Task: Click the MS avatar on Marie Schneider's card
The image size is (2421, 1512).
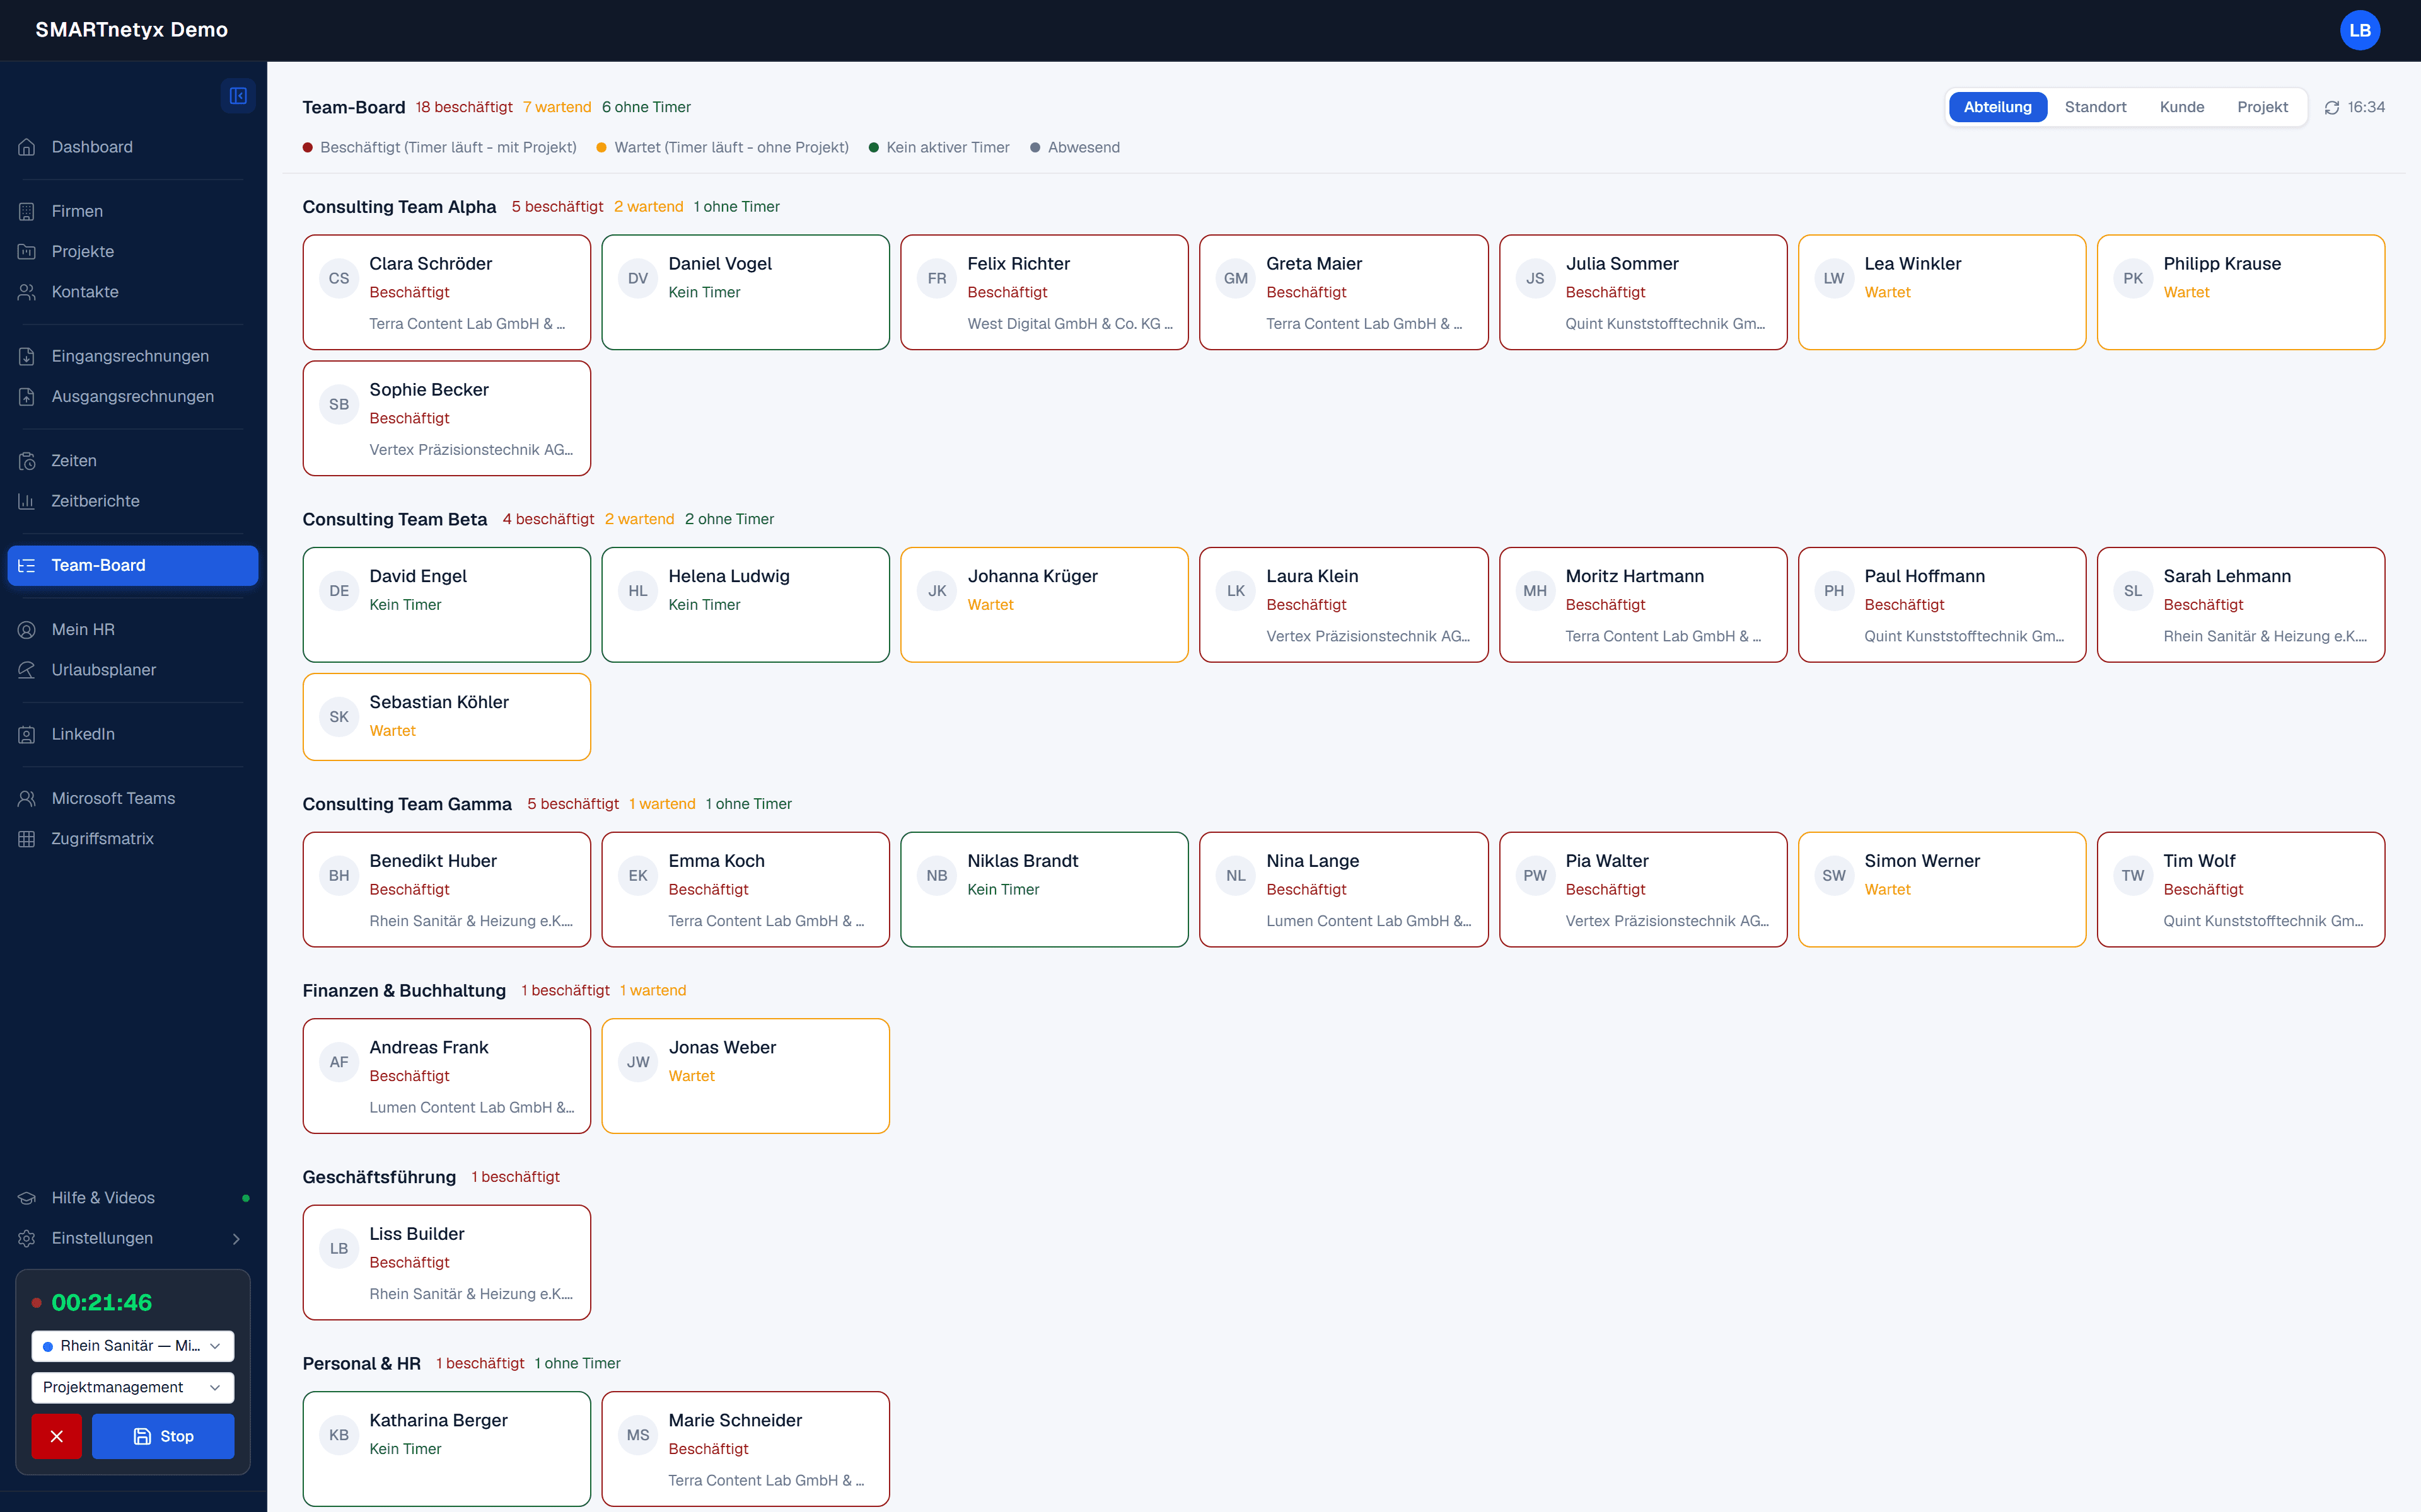Action: [x=638, y=1435]
